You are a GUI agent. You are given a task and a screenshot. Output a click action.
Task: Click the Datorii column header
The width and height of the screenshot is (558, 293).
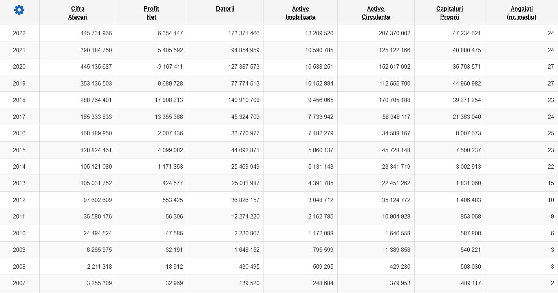[x=225, y=9]
